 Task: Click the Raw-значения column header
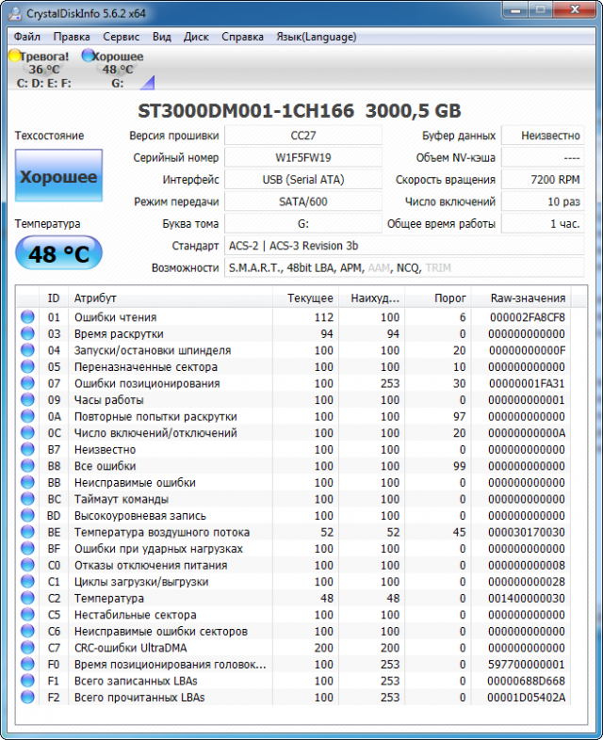pyautogui.click(x=521, y=298)
